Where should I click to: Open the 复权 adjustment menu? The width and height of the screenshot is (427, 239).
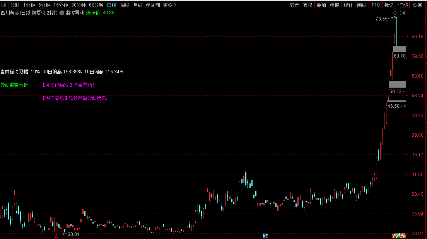(x=308, y=5)
